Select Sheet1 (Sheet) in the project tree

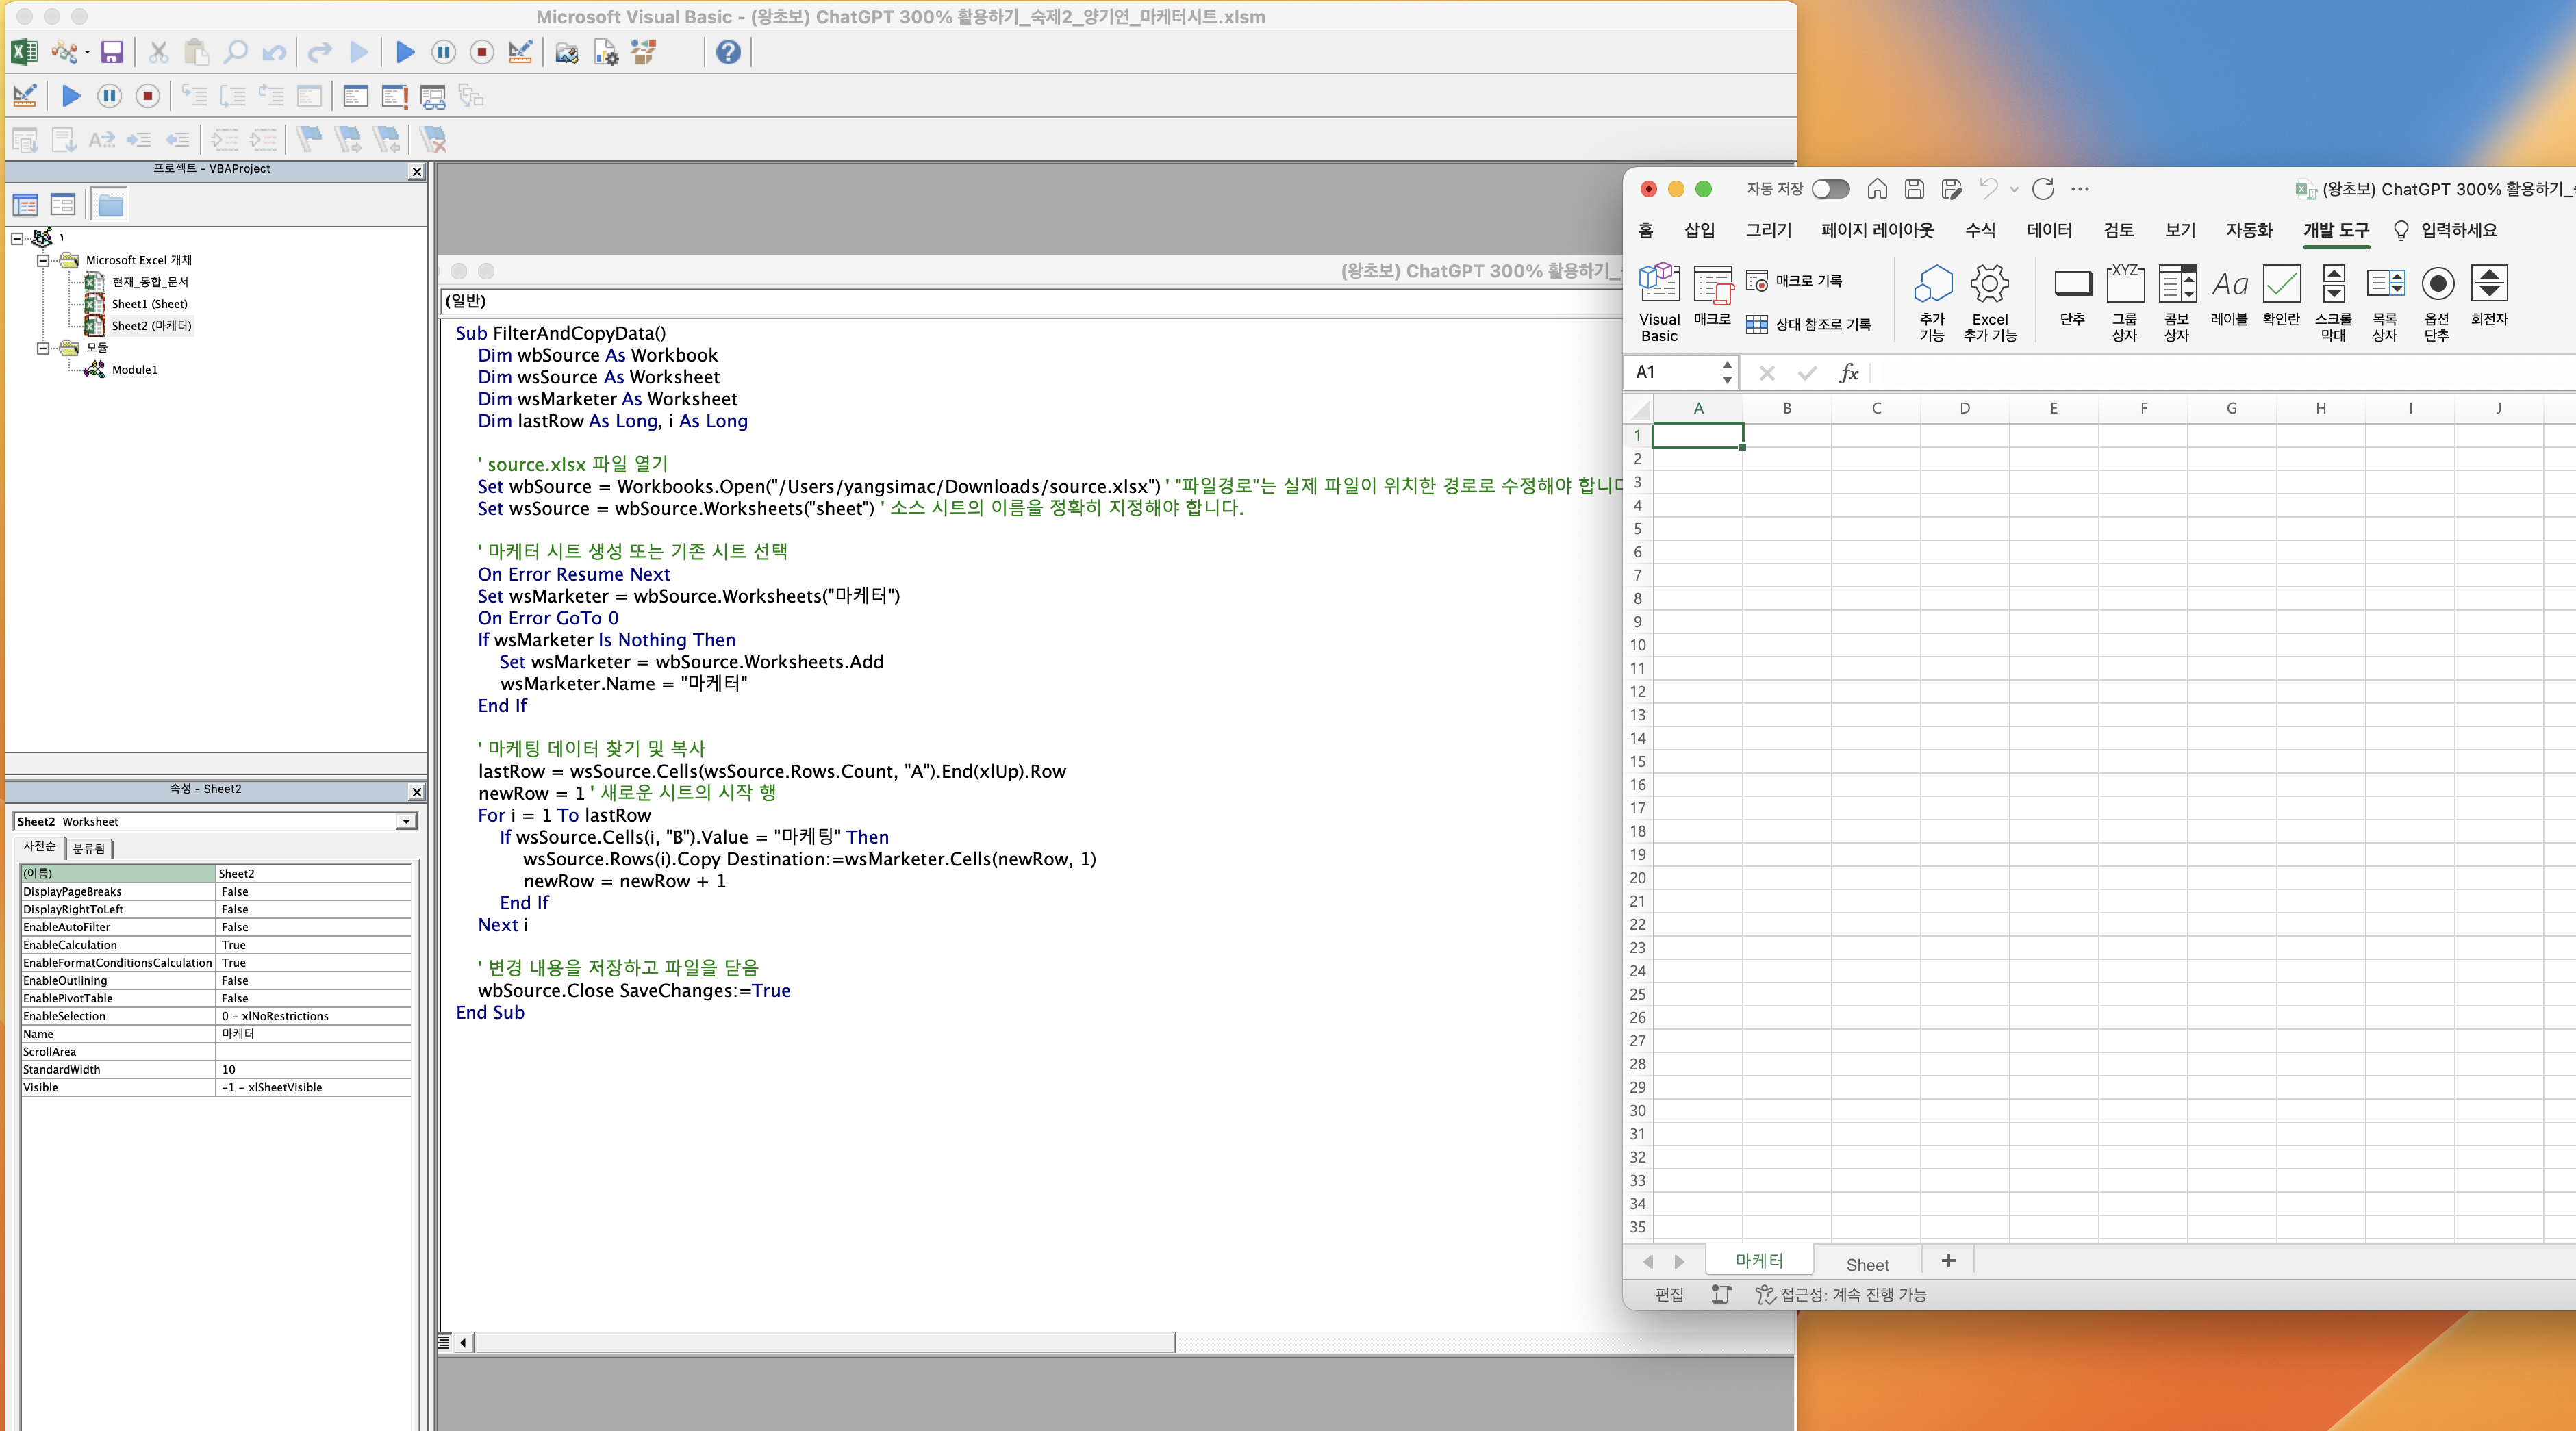coord(149,304)
